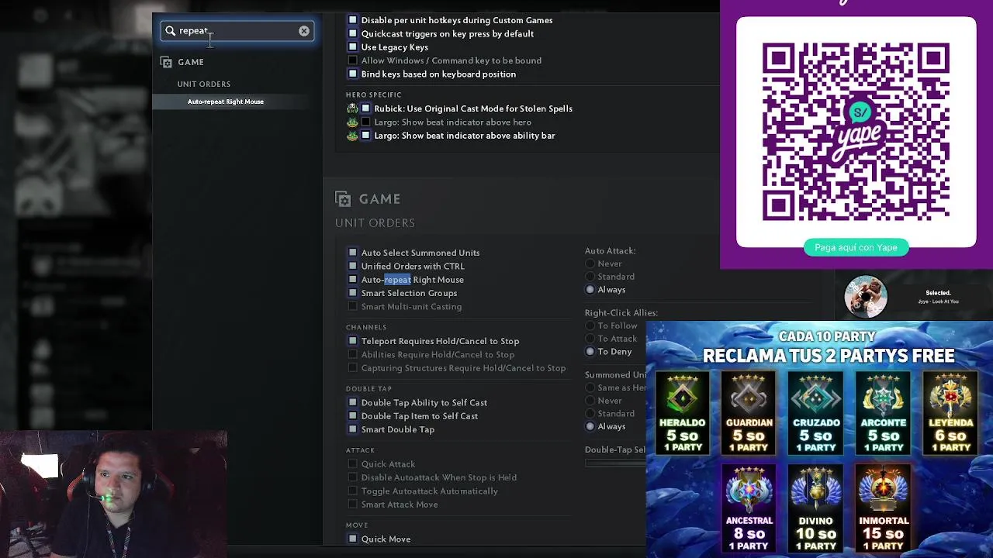Click the Rubick hero icon
The width and height of the screenshot is (993, 558).
[x=352, y=108]
